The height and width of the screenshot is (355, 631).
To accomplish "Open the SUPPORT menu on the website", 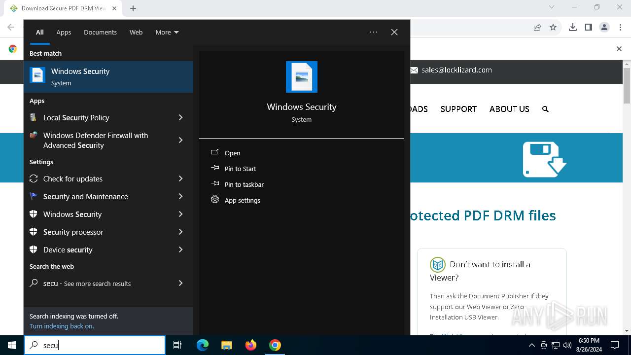I will (458, 109).
